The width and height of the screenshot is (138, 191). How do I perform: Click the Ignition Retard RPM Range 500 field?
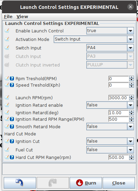[x=119, y=119]
